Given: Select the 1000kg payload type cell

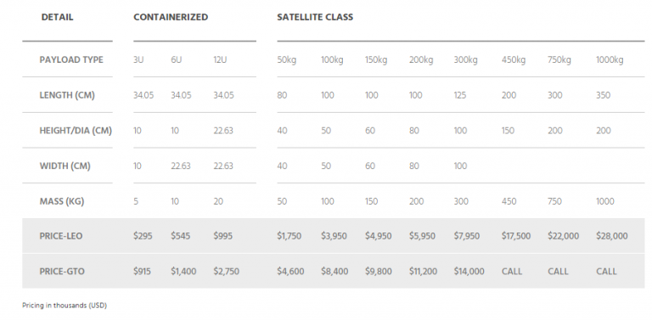Looking at the screenshot, I should (610, 60).
